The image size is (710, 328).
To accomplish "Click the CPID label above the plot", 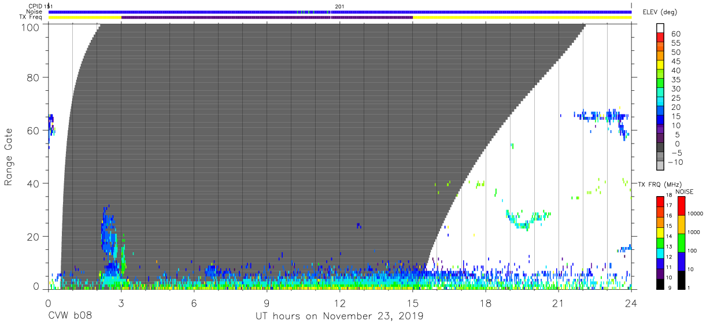I will [x=35, y=6].
